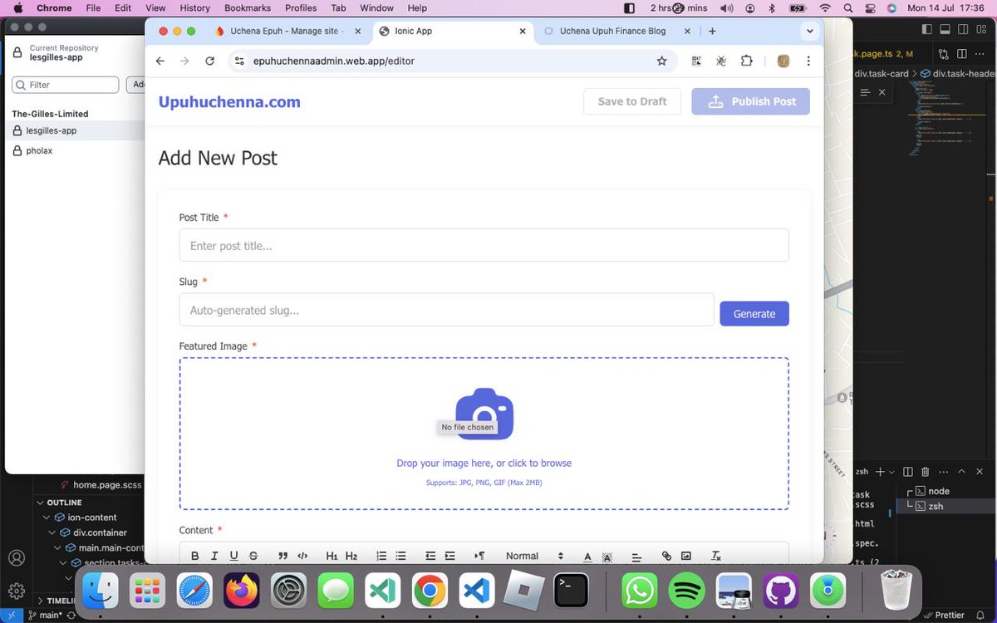Click the Post Title input field

484,246
